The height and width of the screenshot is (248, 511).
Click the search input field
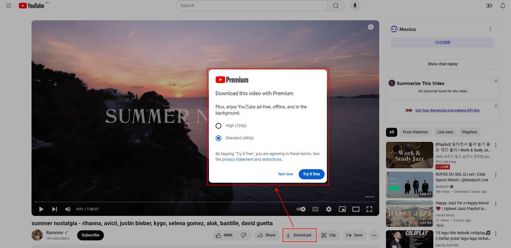click(251, 6)
